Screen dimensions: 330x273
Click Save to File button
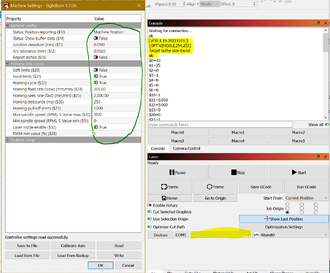(27, 246)
